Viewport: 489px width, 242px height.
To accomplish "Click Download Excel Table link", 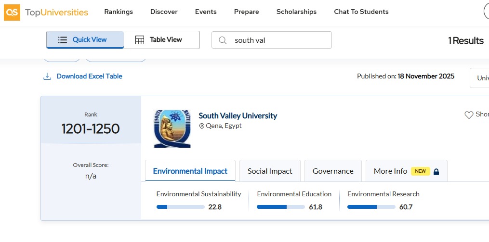I will click(x=89, y=76).
